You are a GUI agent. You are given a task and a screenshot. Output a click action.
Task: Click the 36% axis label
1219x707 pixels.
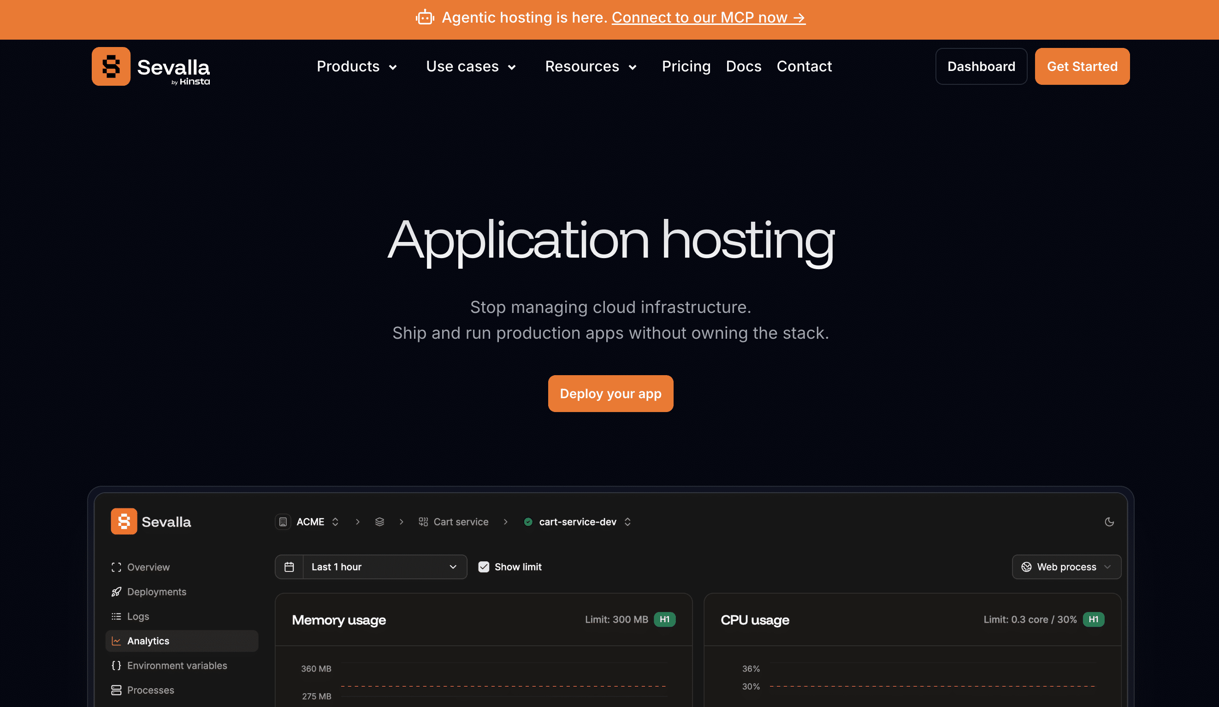tap(751, 669)
